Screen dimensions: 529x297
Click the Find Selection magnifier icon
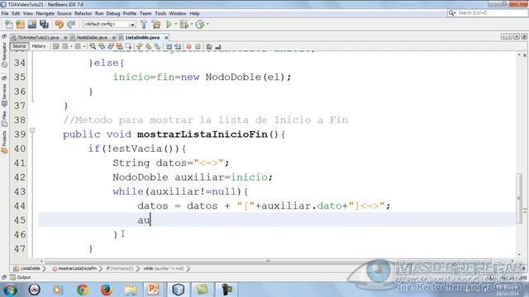coord(93,46)
